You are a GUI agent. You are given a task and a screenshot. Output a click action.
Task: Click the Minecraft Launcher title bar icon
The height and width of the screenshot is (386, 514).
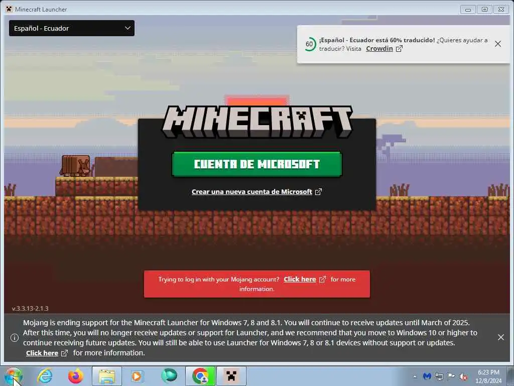click(9, 9)
